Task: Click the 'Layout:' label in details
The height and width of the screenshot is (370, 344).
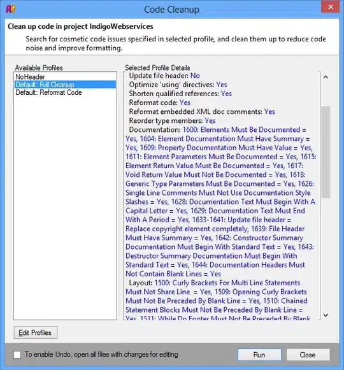Action: [141, 283]
